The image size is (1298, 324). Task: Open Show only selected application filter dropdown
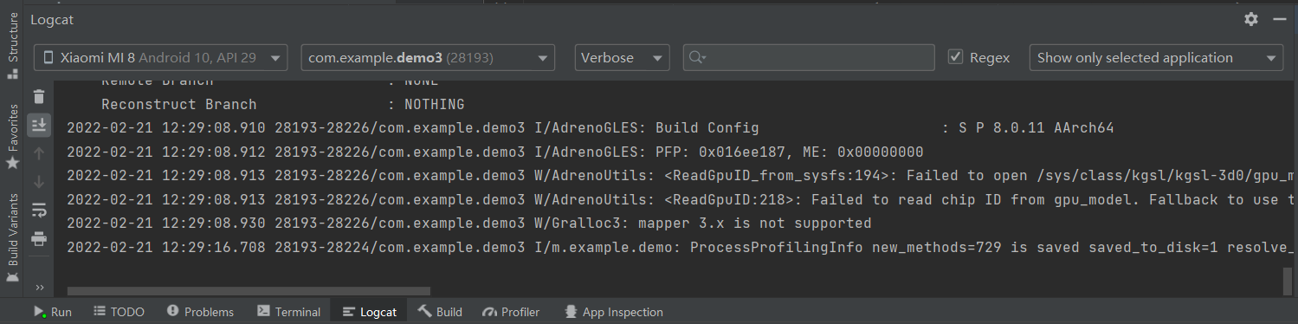pyautogui.click(x=1156, y=58)
